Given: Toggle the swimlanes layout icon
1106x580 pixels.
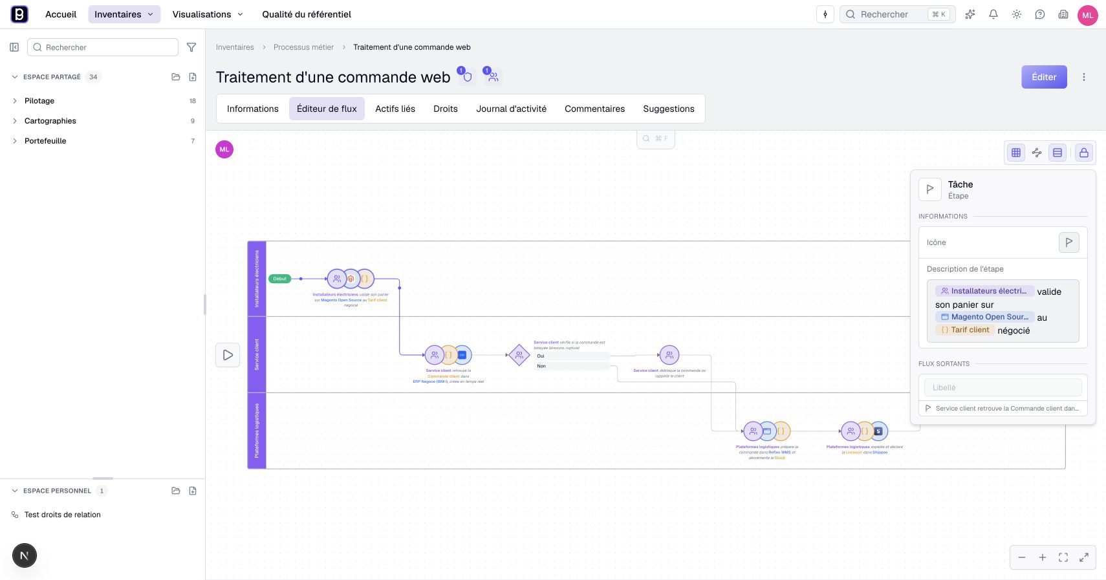Looking at the screenshot, I should tap(1057, 153).
